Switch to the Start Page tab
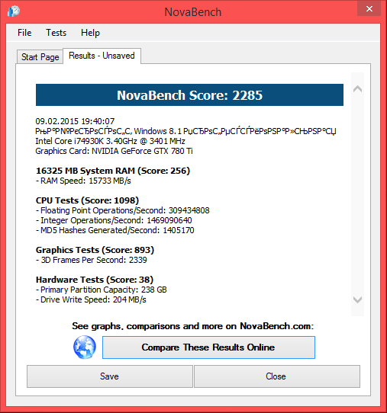387x413 pixels. click(x=40, y=57)
